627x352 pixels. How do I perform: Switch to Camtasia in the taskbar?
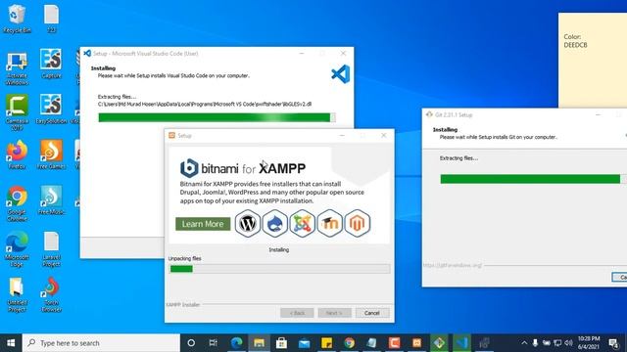[x=394, y=343]
